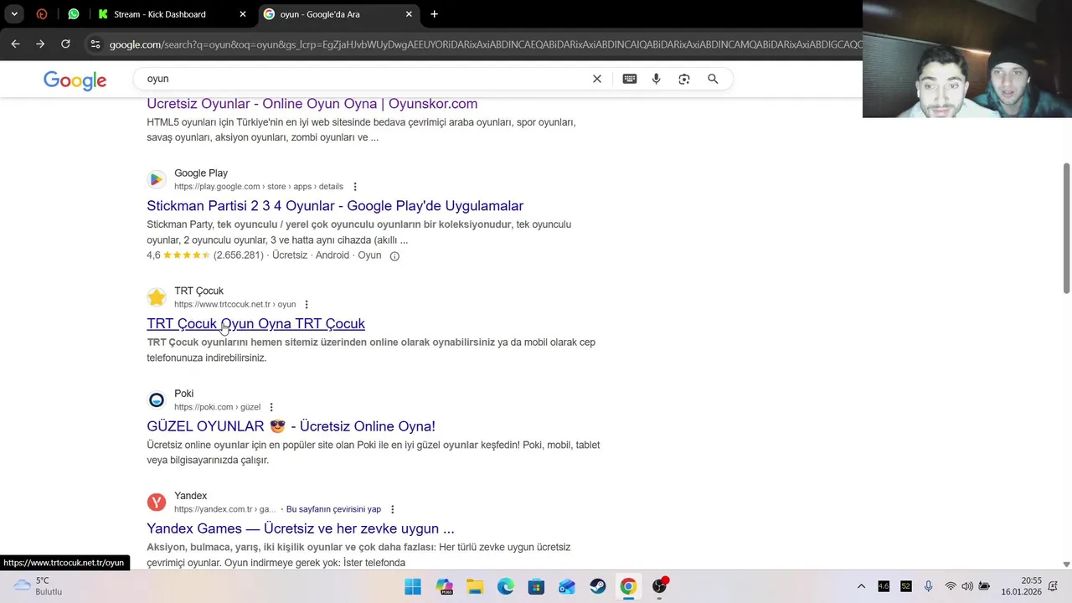Open the Windows Start menu
The height and width of the screenshot is (603, 1072).
413,587
